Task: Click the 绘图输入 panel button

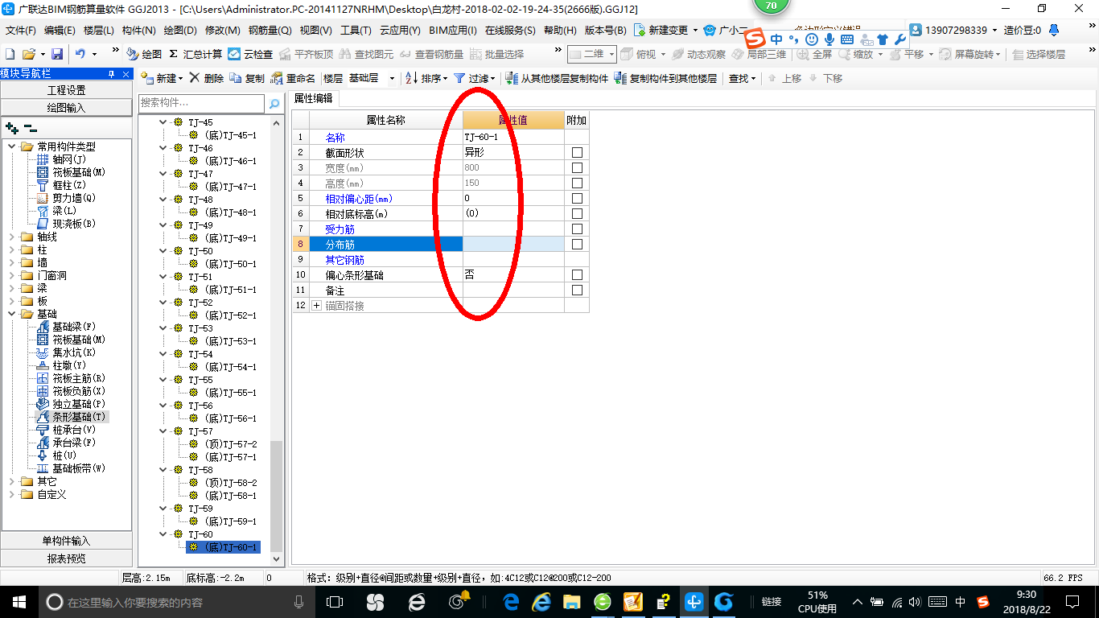Action: [x=66, y=107]
